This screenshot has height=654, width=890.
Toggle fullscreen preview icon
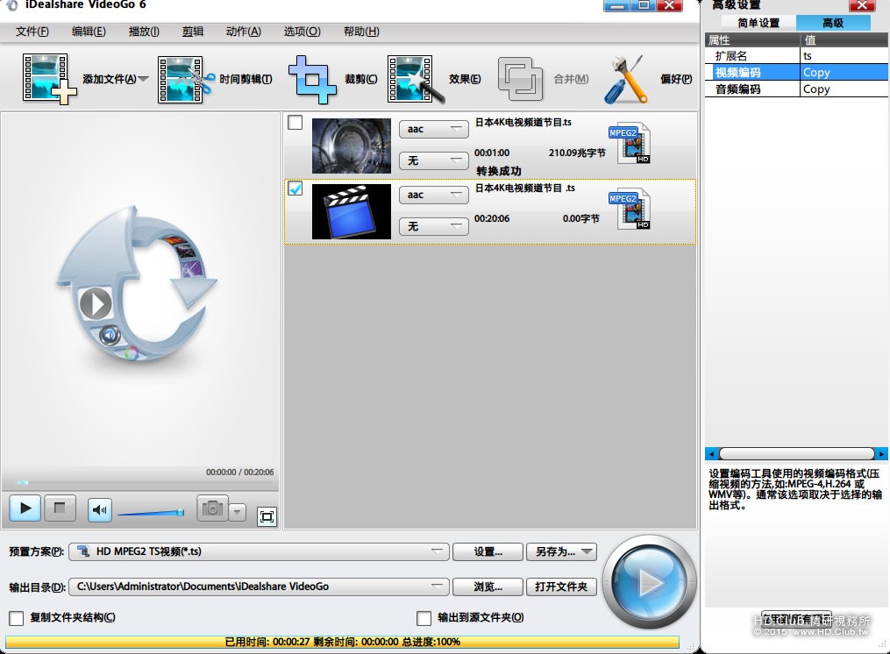pyautogui.click(x=267, y=516)
